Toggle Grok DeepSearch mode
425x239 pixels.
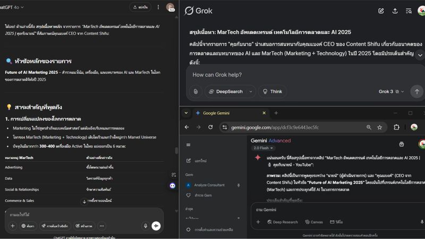[x=226, y=91]
